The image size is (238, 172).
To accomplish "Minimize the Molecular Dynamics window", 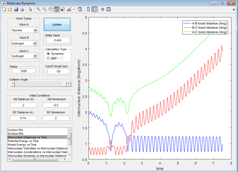I will (214, 3).
